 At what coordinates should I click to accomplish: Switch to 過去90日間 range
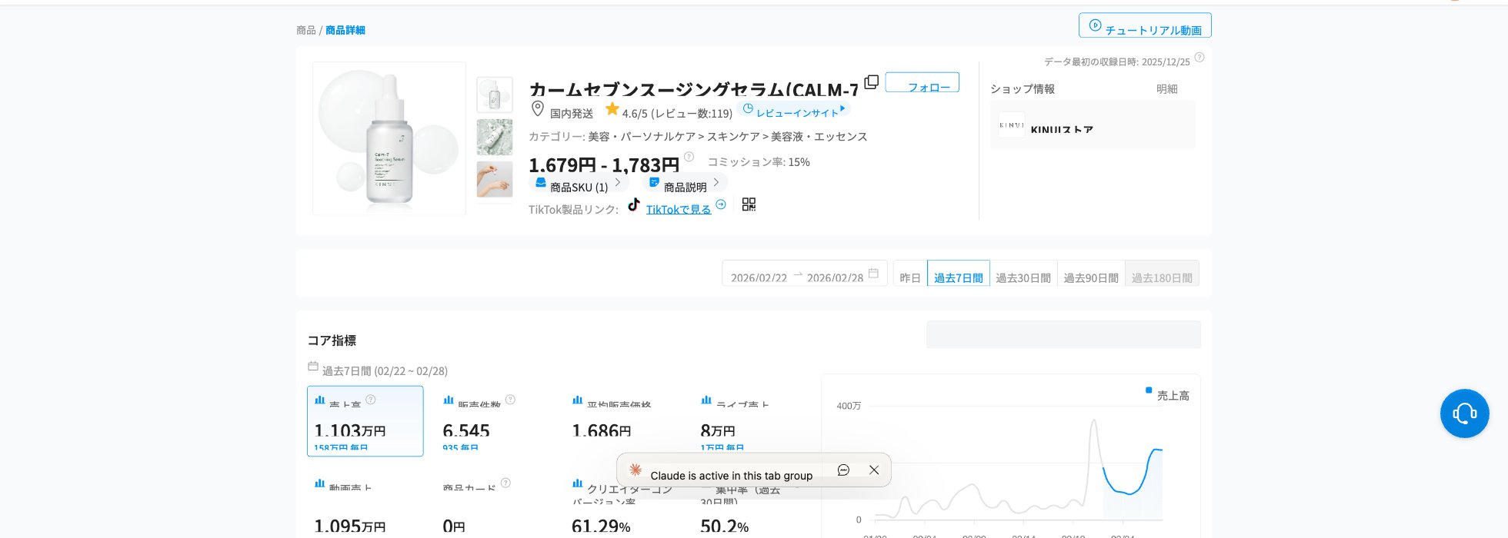1091,274
